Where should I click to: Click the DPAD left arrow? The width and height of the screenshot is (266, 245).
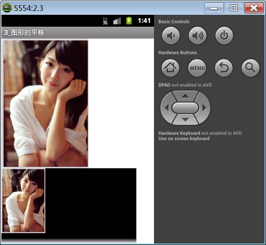point(166,108)
